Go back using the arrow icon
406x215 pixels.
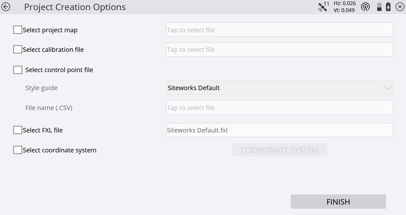(6, 7)
